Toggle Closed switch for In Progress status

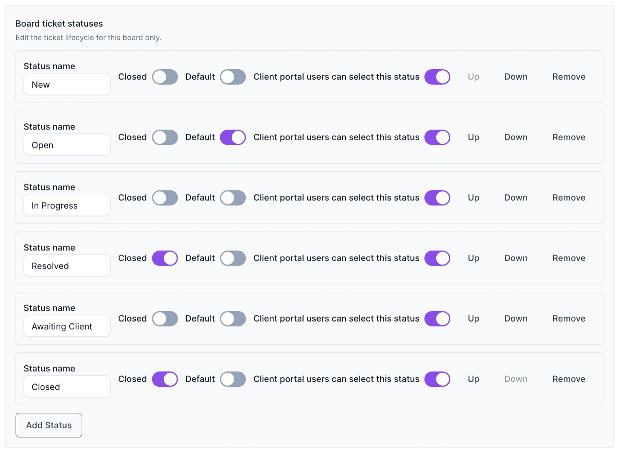[165, 198]
